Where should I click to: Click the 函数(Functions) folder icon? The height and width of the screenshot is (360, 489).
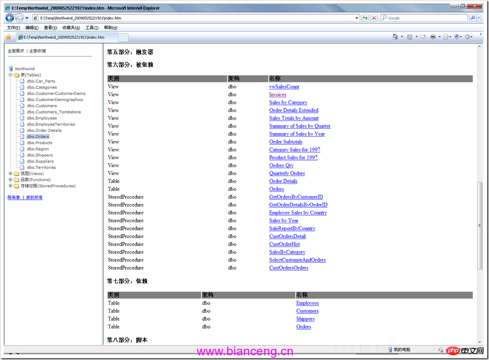coord(16,180)
